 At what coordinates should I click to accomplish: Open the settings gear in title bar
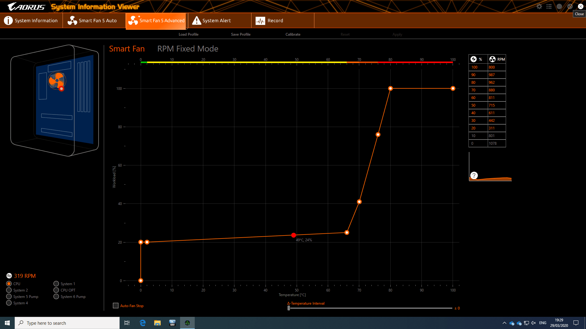pyautogui.click(x=539, y=6)
